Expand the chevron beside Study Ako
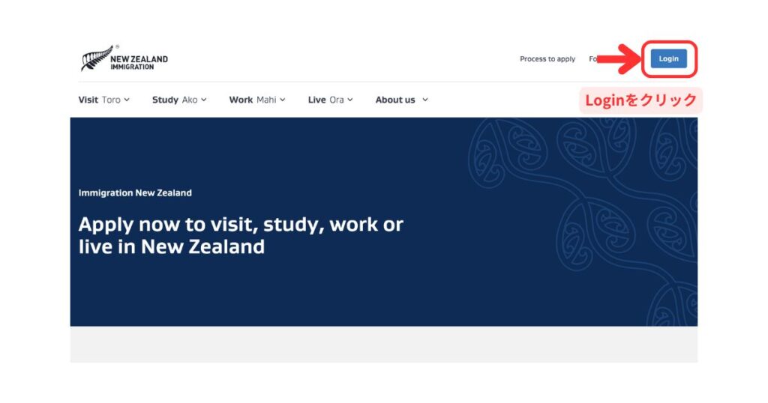The image size is (768, 403). [x=203, y=100]
